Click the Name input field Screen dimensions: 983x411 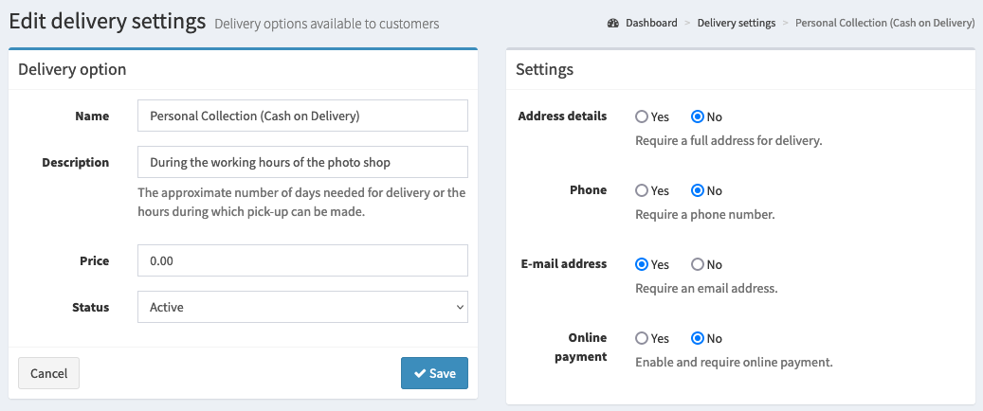point(302,116)
